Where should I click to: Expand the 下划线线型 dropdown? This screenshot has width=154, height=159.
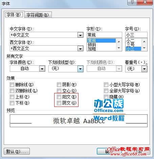tap(81, 69)
